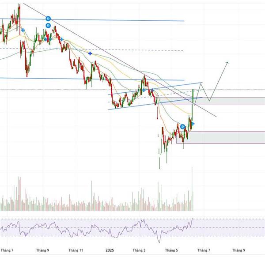Click the Tháng 5 time axis label
The height and width of the screenshot is (265, 265).
(x=171, y=250)
